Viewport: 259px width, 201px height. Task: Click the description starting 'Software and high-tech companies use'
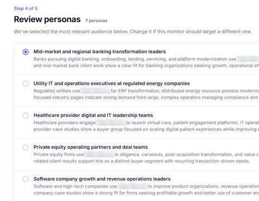pos(146,189)
